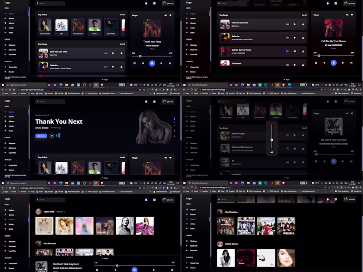Open Chrome in taskbar under Call Me By Your Name screen
The height and width of the screenshot is (272, 363).
(277, 85)
